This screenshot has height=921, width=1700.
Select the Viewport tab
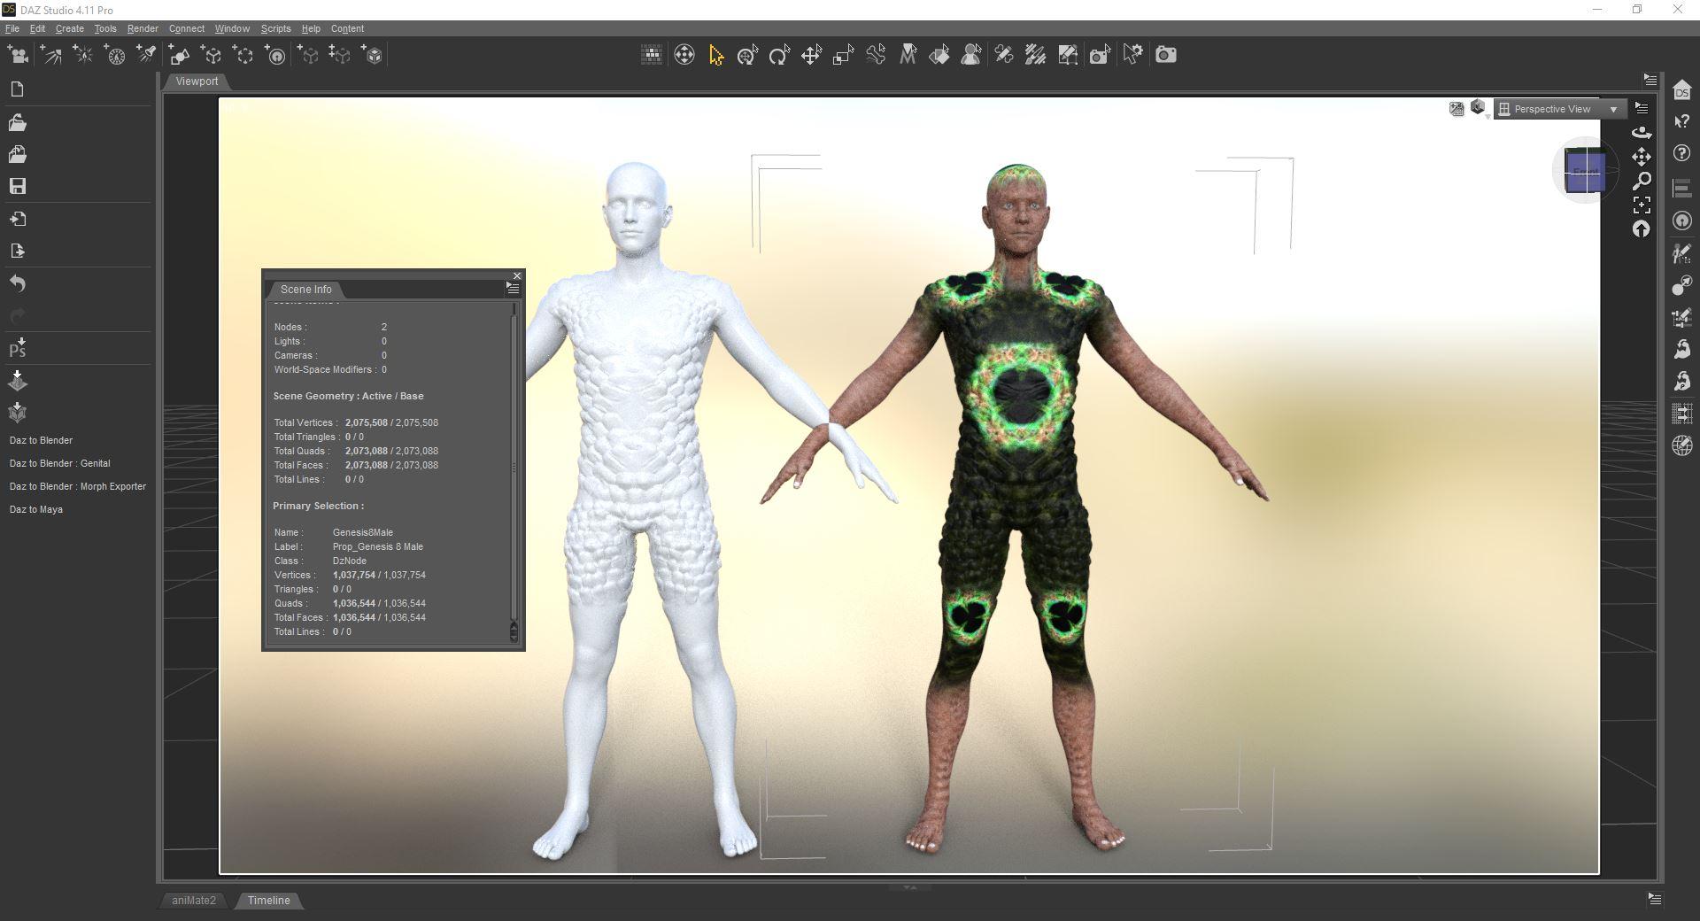[197, 81]
